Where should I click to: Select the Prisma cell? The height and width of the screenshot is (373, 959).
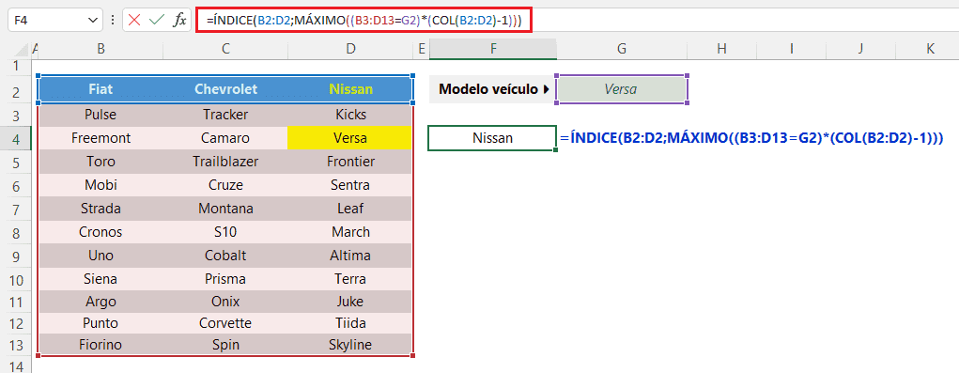(225, 279)
